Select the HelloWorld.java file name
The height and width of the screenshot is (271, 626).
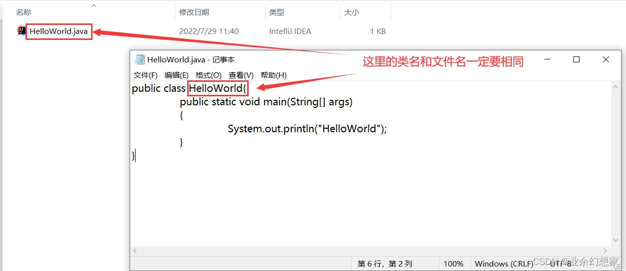point(59,31)
